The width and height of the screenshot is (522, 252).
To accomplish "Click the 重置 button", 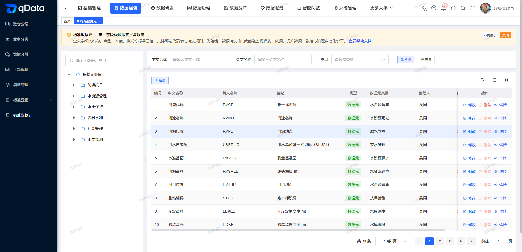I will point(426,60).
